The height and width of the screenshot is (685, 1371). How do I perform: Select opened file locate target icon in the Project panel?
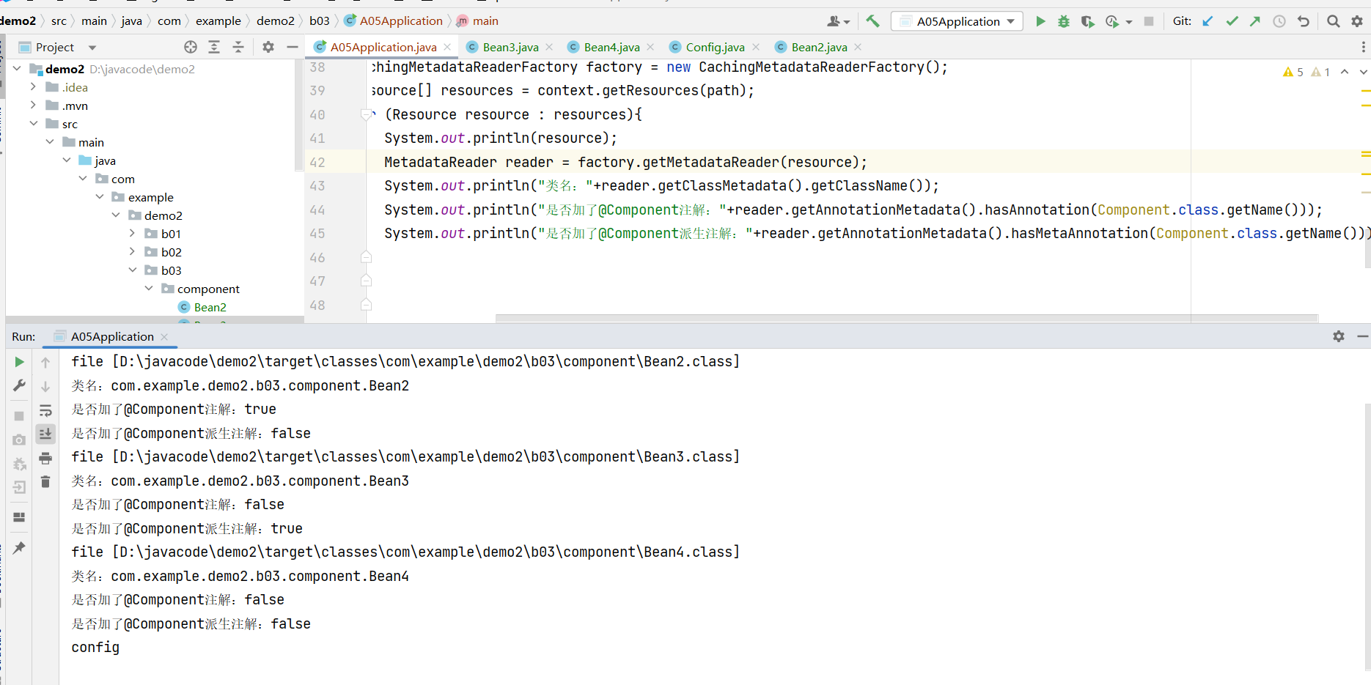pos(191,47)
